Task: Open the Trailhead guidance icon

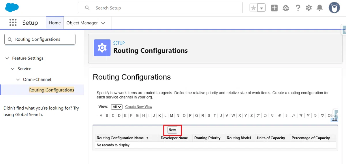Action: pos(286,8)
